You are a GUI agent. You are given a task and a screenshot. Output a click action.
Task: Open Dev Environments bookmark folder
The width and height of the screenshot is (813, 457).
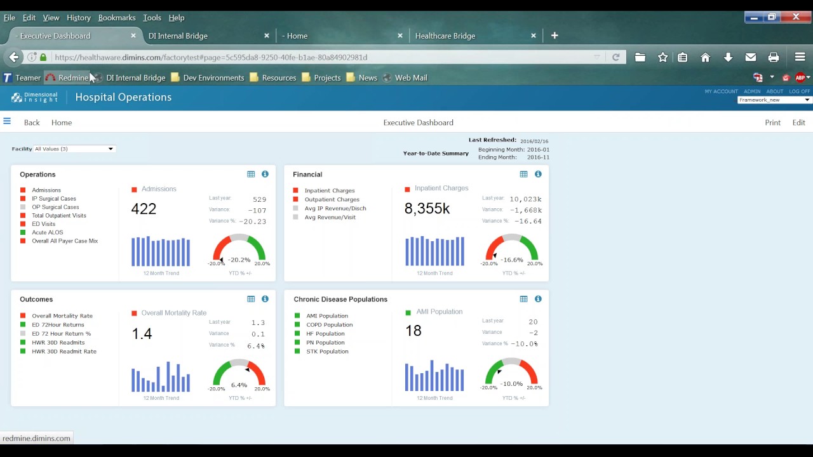coord(207,77)
